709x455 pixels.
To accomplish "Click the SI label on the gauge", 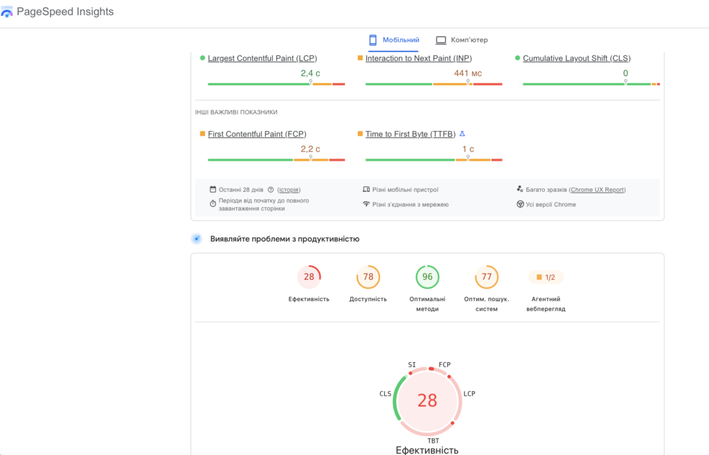I will tap(412, 364).
